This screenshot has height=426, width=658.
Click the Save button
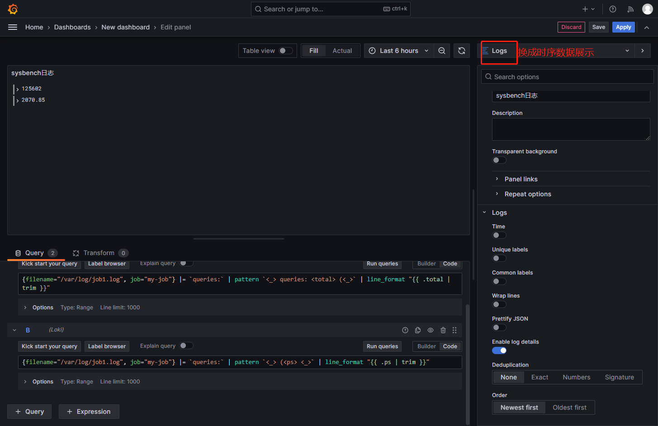(x=599, y=27)
